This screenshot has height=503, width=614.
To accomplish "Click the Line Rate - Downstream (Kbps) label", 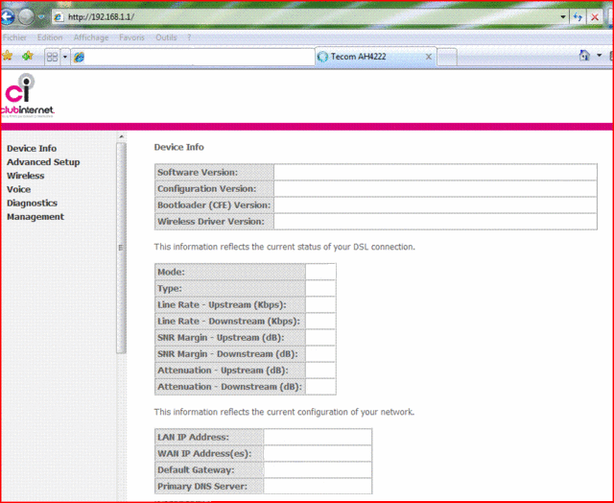I will point(228,322).
